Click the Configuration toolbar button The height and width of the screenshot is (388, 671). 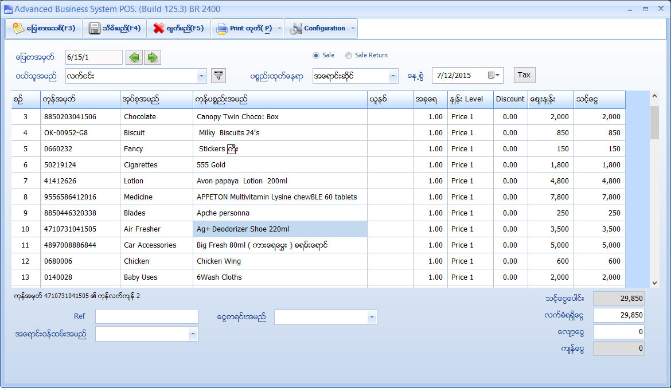(317, 28)
